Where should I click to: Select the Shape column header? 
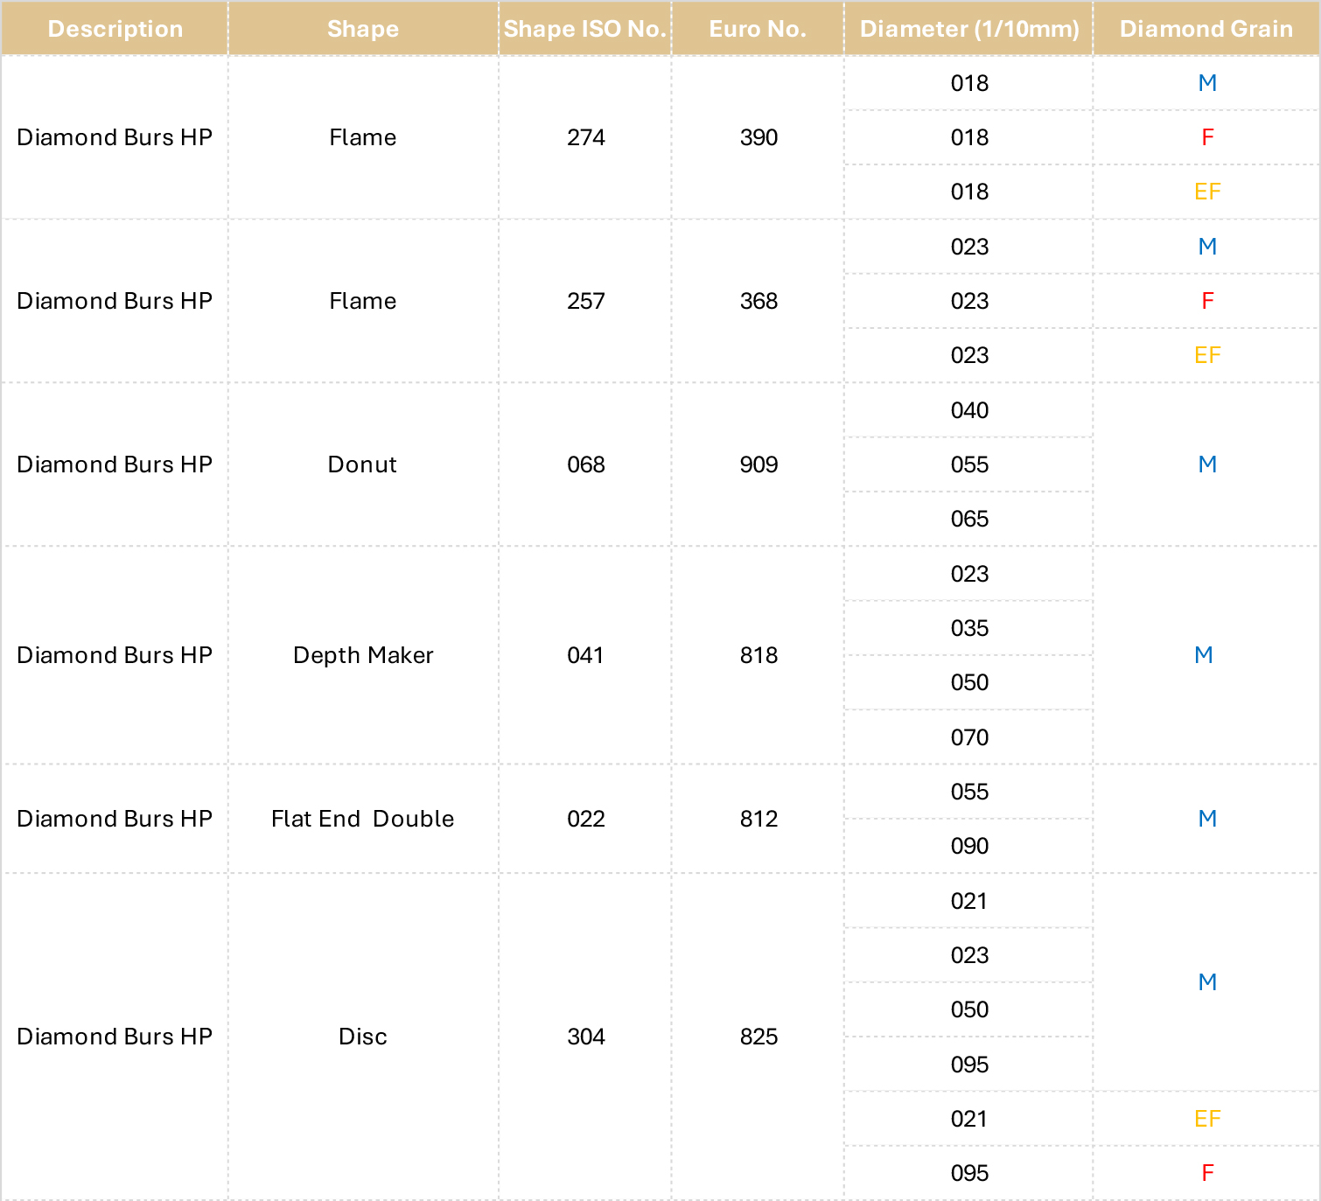tap(363, 29)
